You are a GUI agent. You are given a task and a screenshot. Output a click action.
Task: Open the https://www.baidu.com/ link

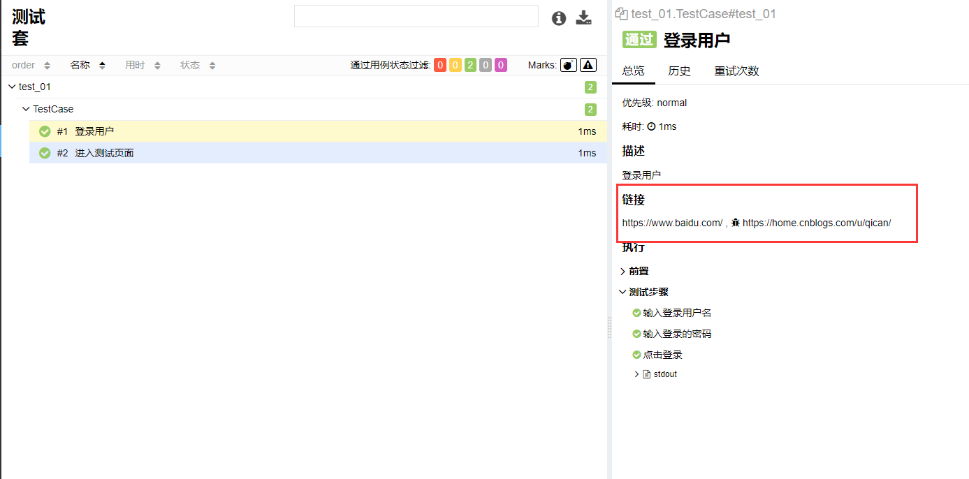pos(672,223)
